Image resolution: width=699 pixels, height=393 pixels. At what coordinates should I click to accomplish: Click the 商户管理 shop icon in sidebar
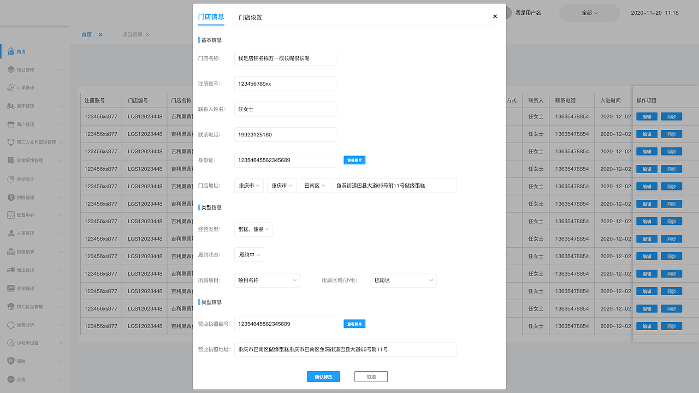(11, 124)
